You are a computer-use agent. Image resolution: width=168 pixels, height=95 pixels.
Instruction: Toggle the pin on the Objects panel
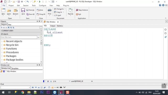pos(39,21)
